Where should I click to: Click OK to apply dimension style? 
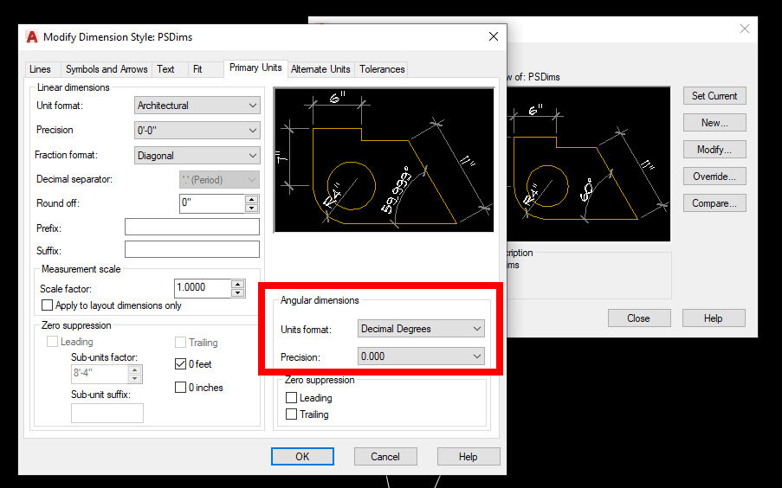click(x=302, y=457)
